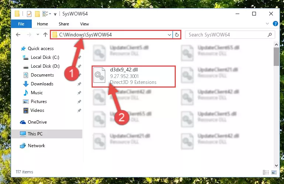Click the New Folder icon in quick access toolbar

pyautogui.click(x=37, y=14)
